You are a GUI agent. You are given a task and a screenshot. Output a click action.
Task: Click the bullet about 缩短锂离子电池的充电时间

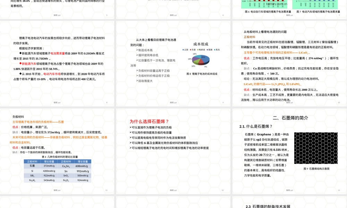169,148
